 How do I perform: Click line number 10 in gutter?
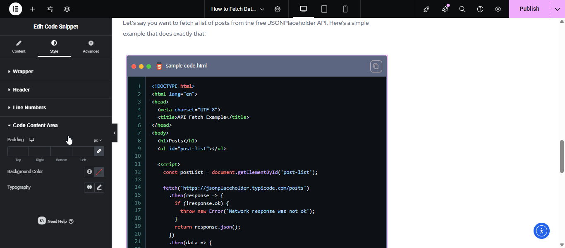click(138, 156)
